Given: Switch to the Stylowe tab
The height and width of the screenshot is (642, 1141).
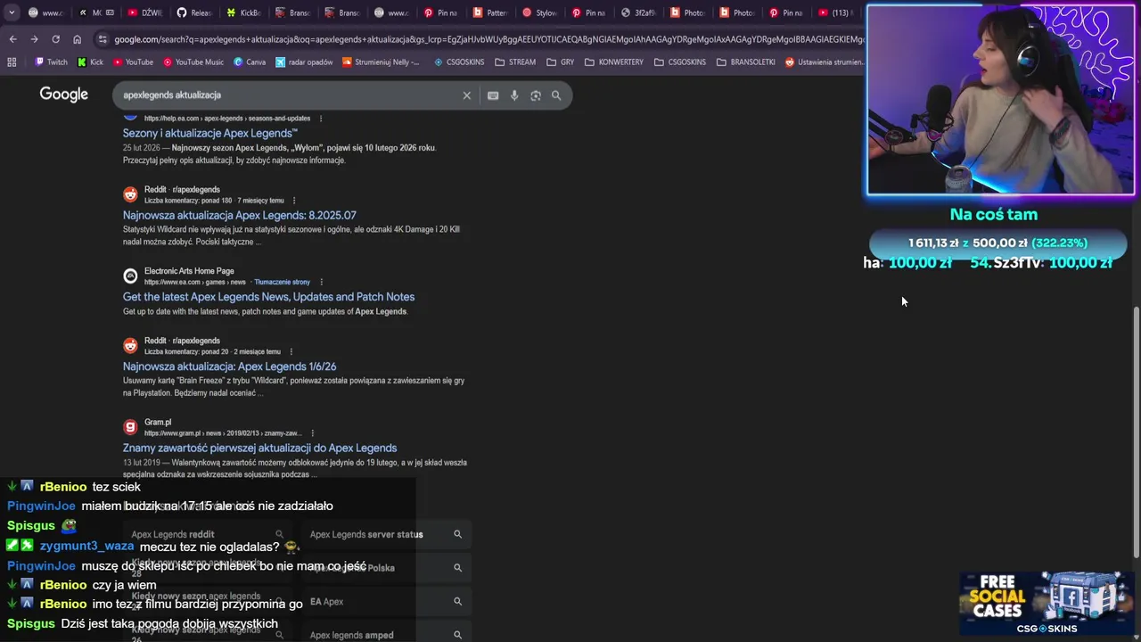Looking at the screenshot, I should point(539,12).
